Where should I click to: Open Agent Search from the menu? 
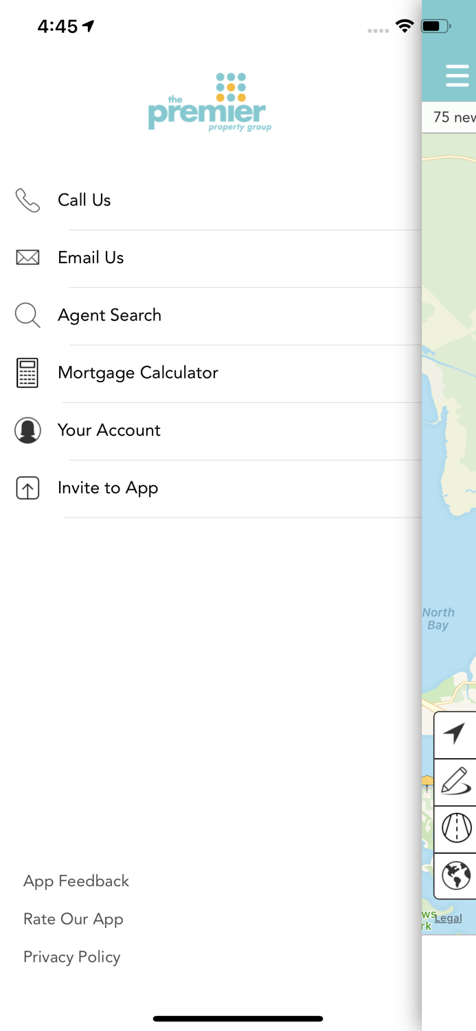click(x=110, y=315)
